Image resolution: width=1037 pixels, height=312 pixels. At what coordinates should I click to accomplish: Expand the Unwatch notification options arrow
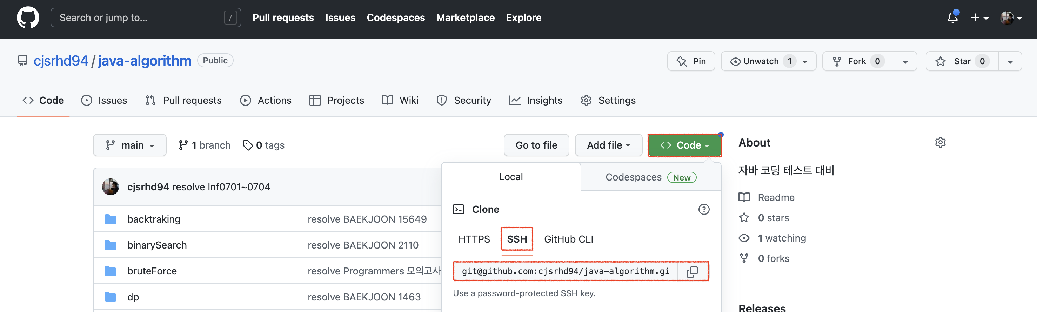coord(805,61)
